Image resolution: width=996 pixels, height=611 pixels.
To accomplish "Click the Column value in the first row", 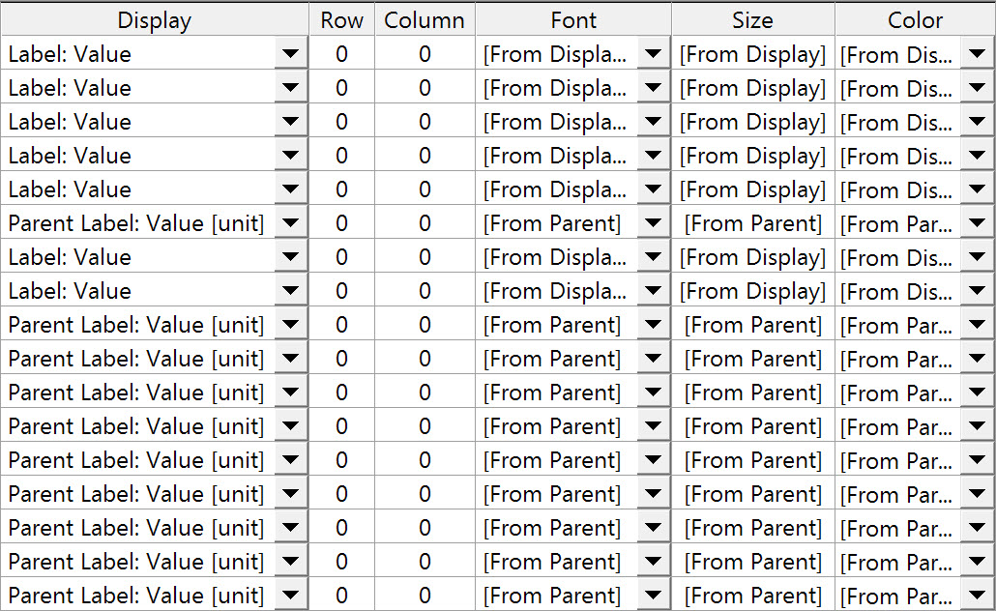I will [425, 54].
